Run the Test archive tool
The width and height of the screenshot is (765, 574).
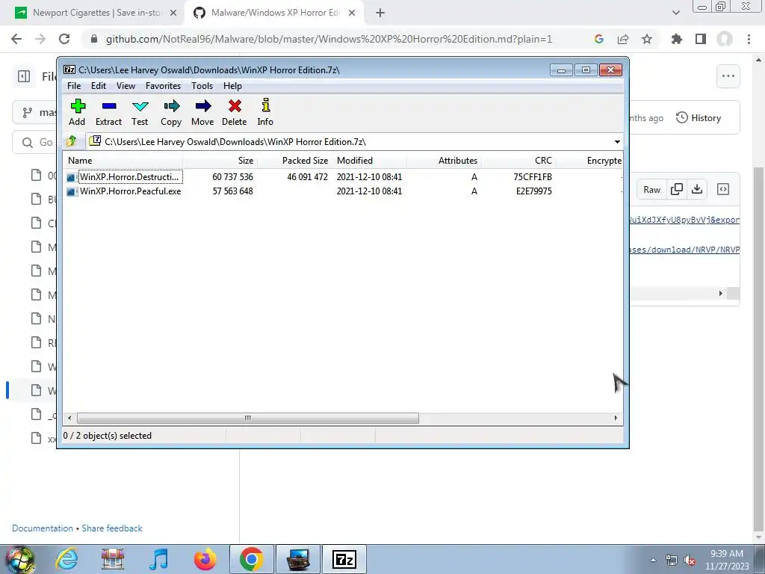(140, 112)
